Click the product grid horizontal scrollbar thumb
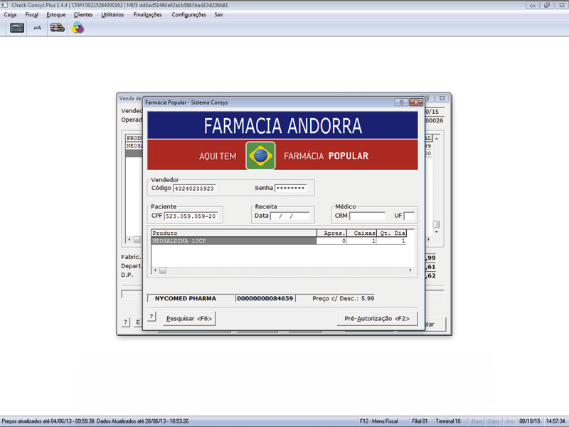The image size is (569, 427). tap(163, 270)
